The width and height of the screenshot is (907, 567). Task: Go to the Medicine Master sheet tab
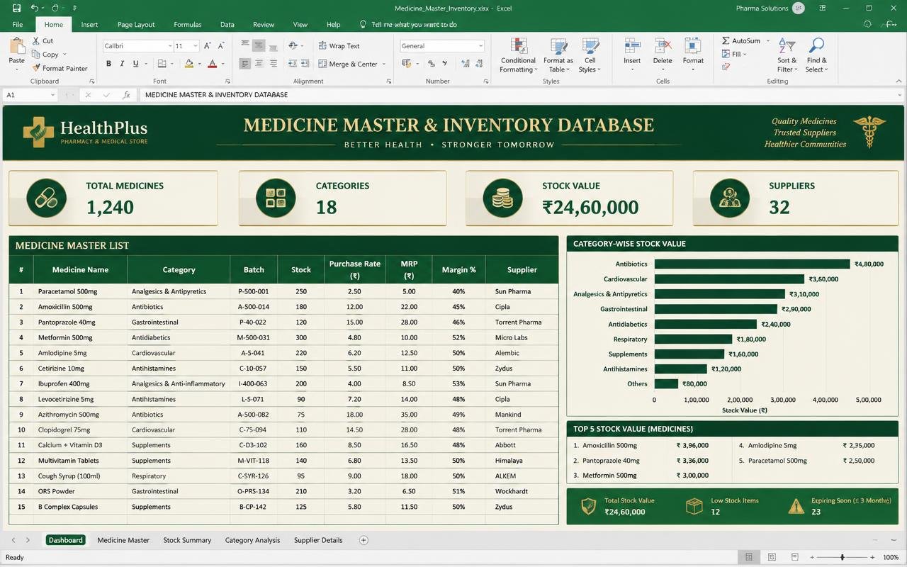pos(123,540)
